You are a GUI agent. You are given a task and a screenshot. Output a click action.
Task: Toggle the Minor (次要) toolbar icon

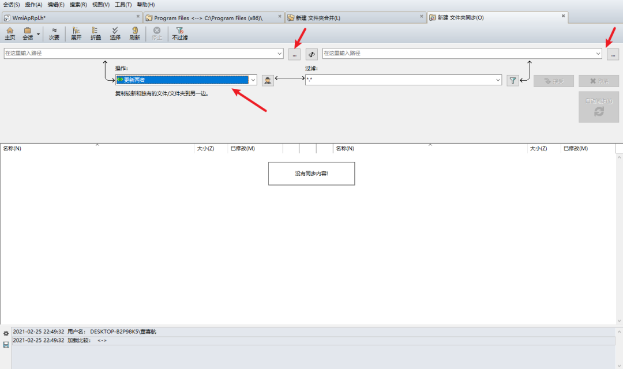coord(54,33)
